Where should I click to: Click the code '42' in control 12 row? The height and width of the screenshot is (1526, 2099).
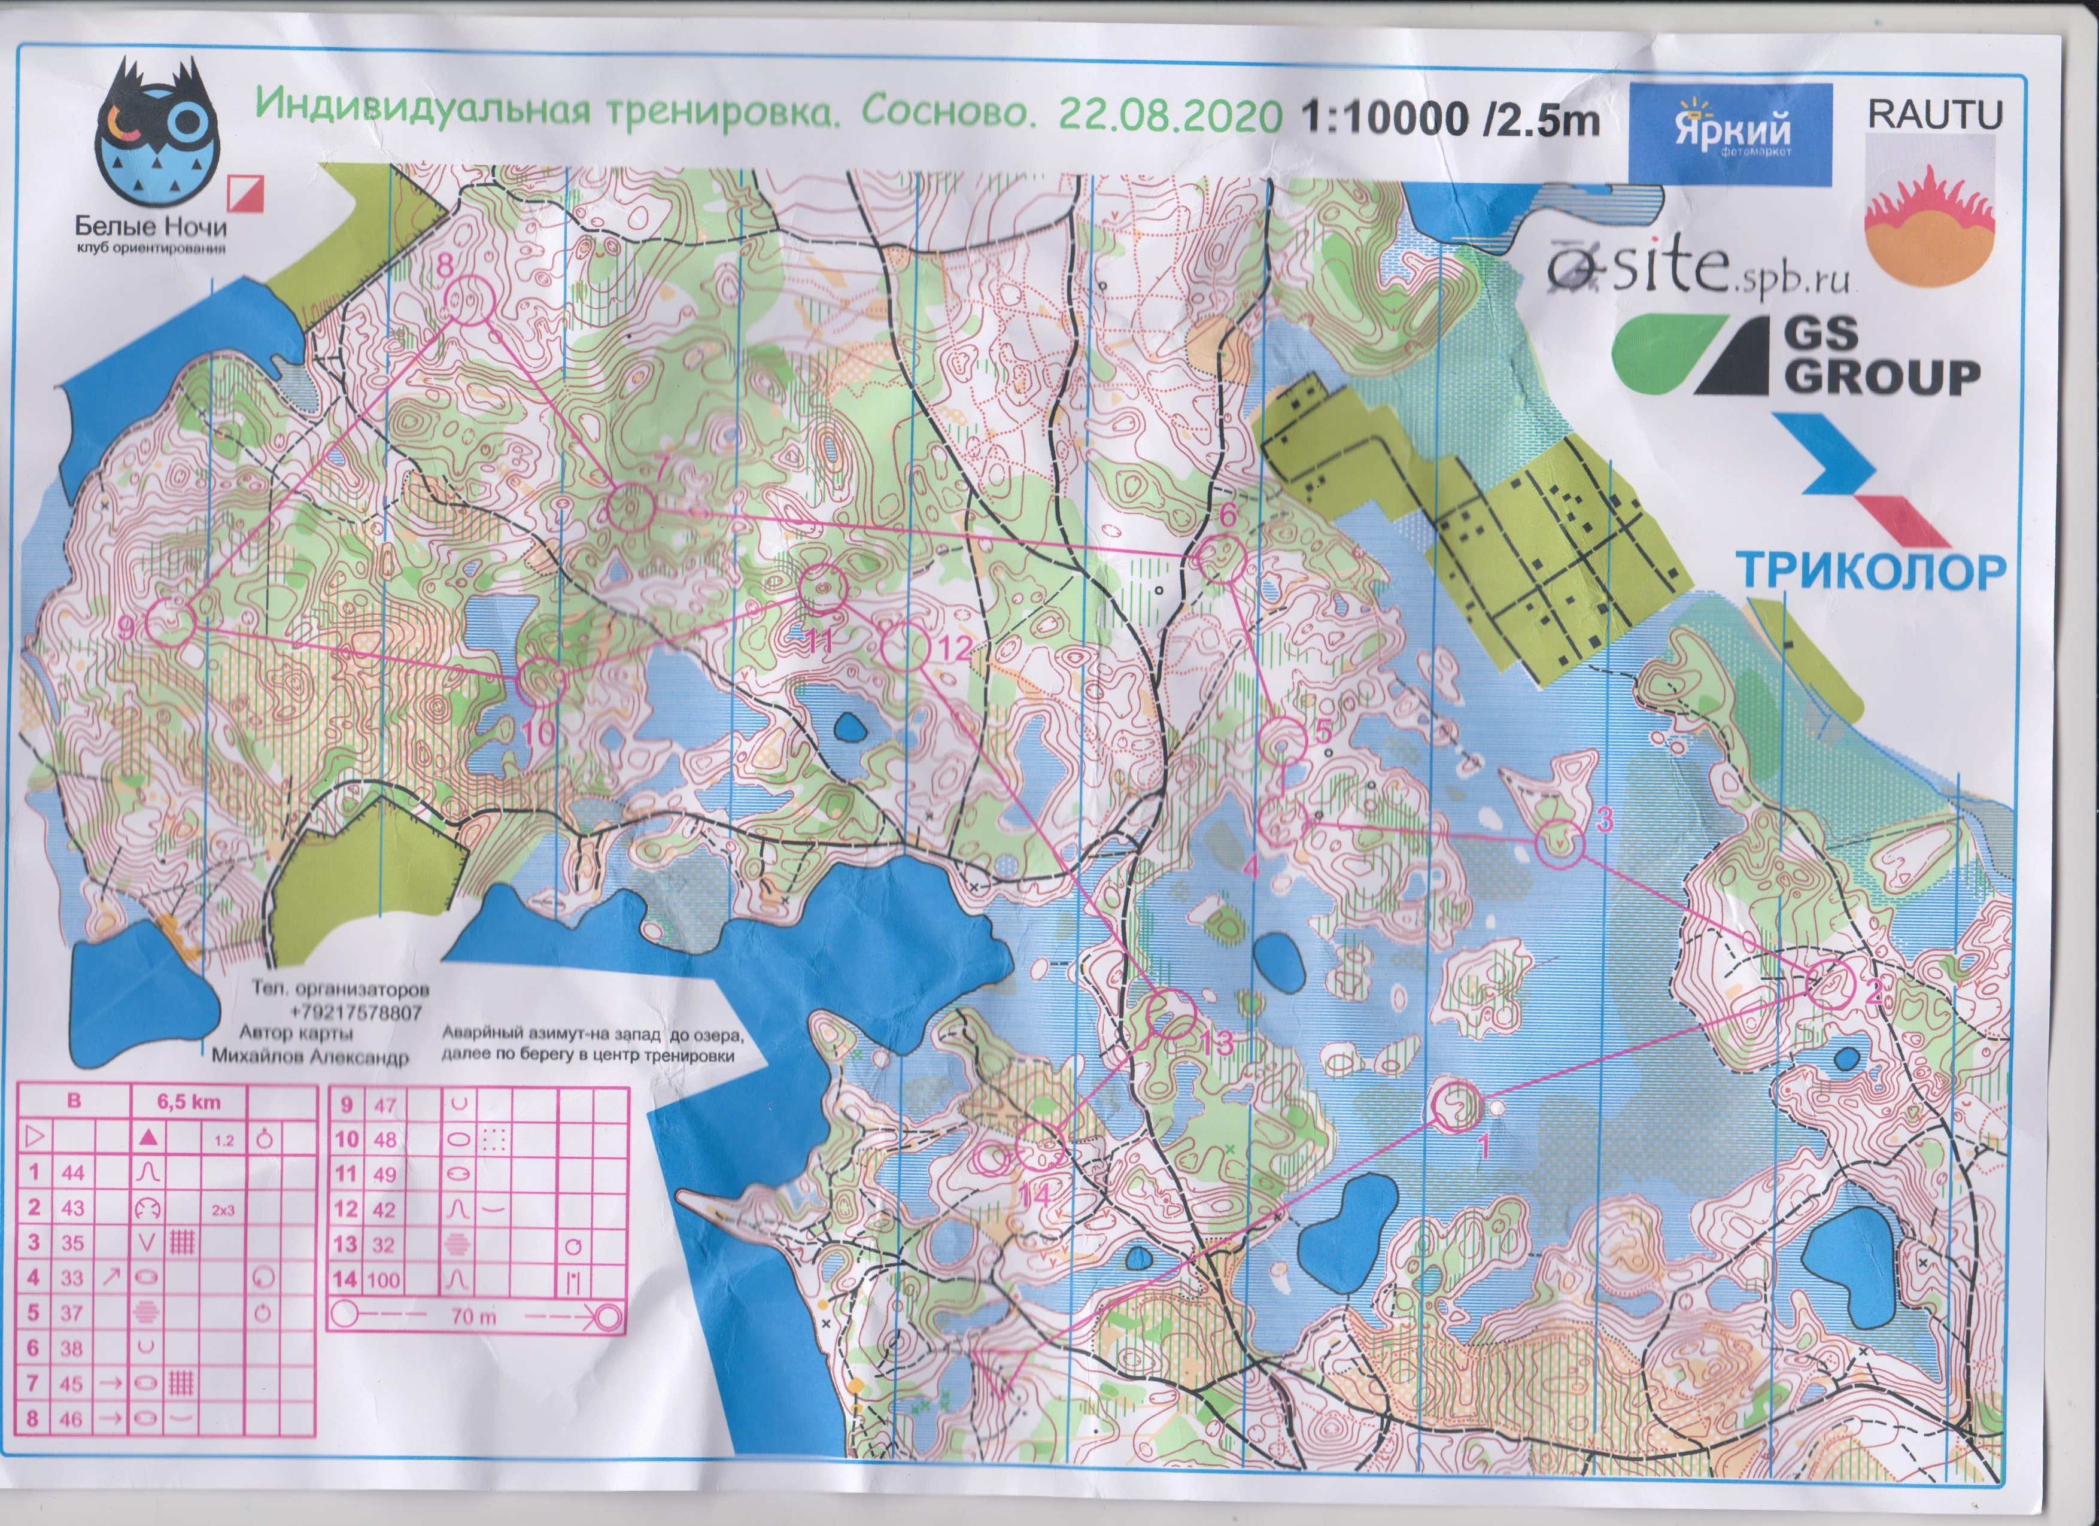click(x=384, y=1209)
